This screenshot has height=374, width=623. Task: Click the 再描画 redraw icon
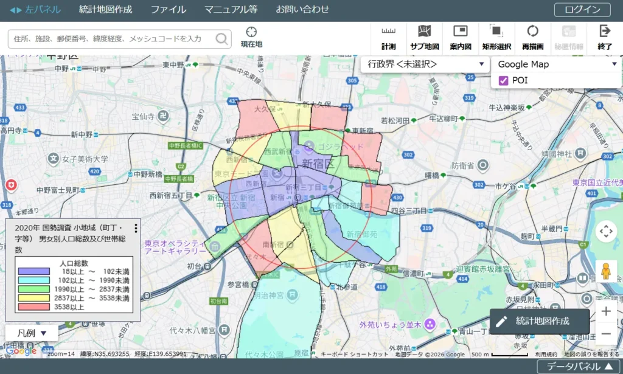(532, 38)
